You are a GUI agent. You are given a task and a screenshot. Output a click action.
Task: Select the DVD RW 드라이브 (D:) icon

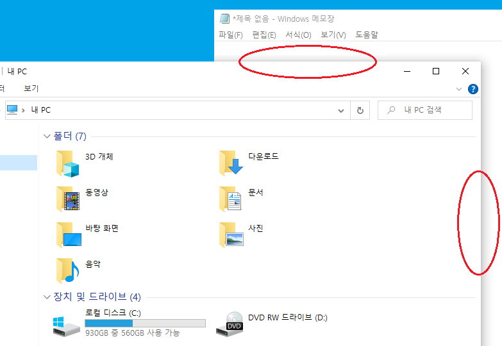pyautogui.click(x=230, y=324)
